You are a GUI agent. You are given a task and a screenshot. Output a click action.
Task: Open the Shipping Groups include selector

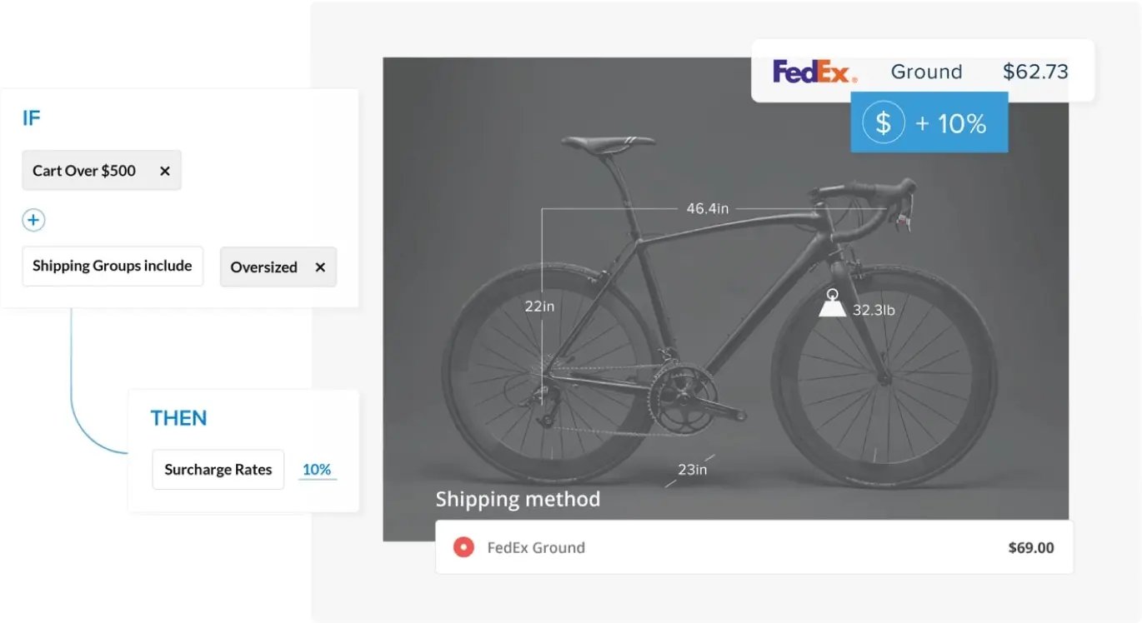click(113, 267)
